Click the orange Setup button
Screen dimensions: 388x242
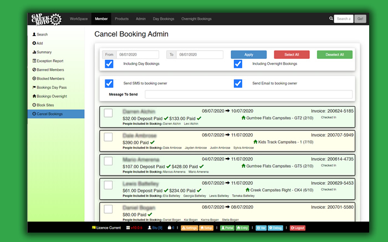206,228
